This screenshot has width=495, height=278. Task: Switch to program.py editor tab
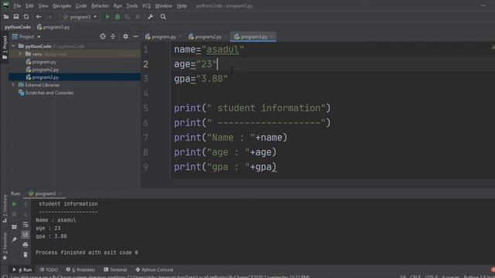click(163, 37)
